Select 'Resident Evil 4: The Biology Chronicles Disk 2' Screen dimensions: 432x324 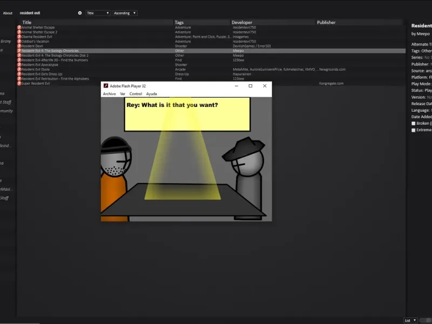point(211,56)
